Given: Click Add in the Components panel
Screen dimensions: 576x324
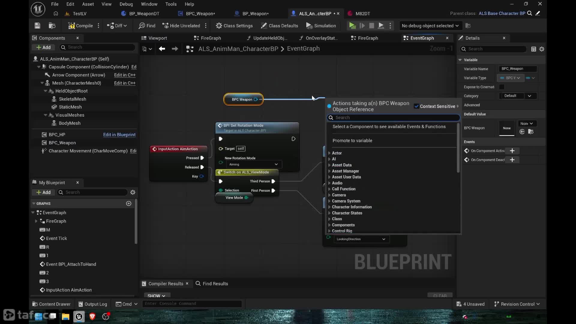Looking at the screenshot, I should pos(43,47).
